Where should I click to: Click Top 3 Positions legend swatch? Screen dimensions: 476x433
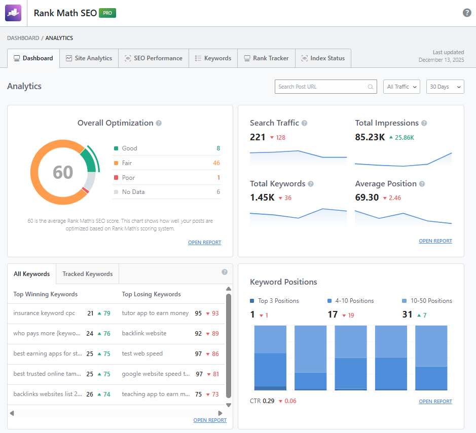pos(252,301)
